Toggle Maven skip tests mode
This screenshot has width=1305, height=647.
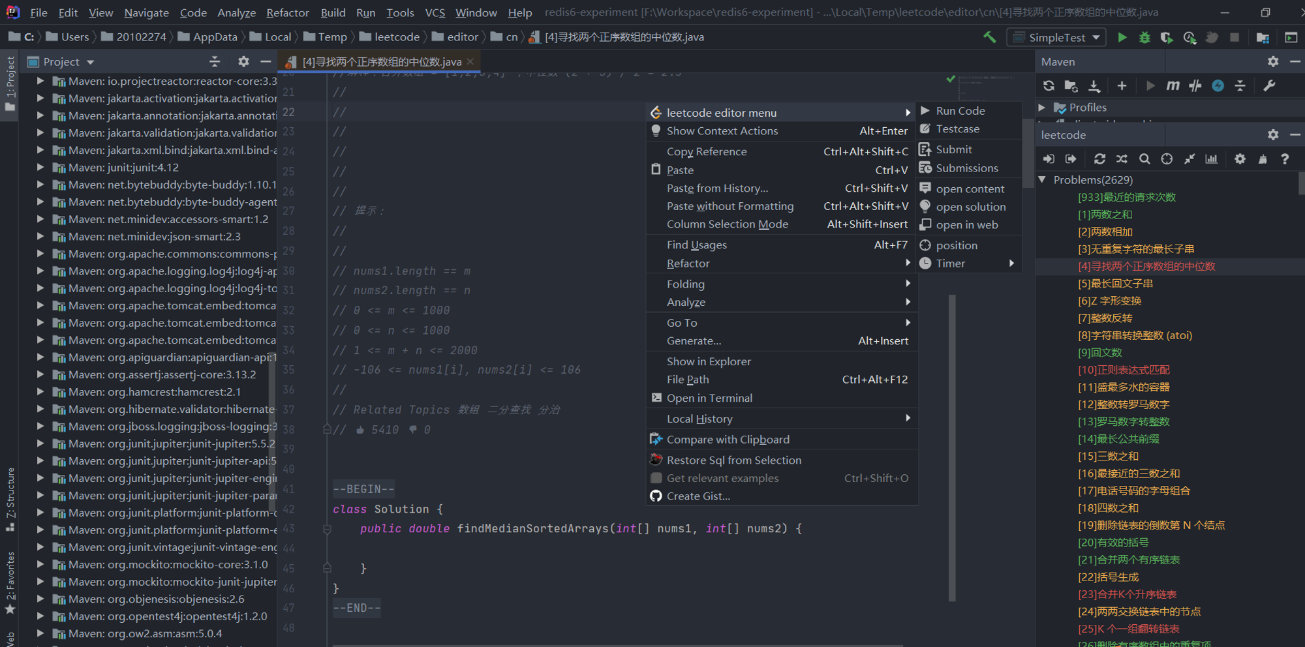coord(1218,85)
